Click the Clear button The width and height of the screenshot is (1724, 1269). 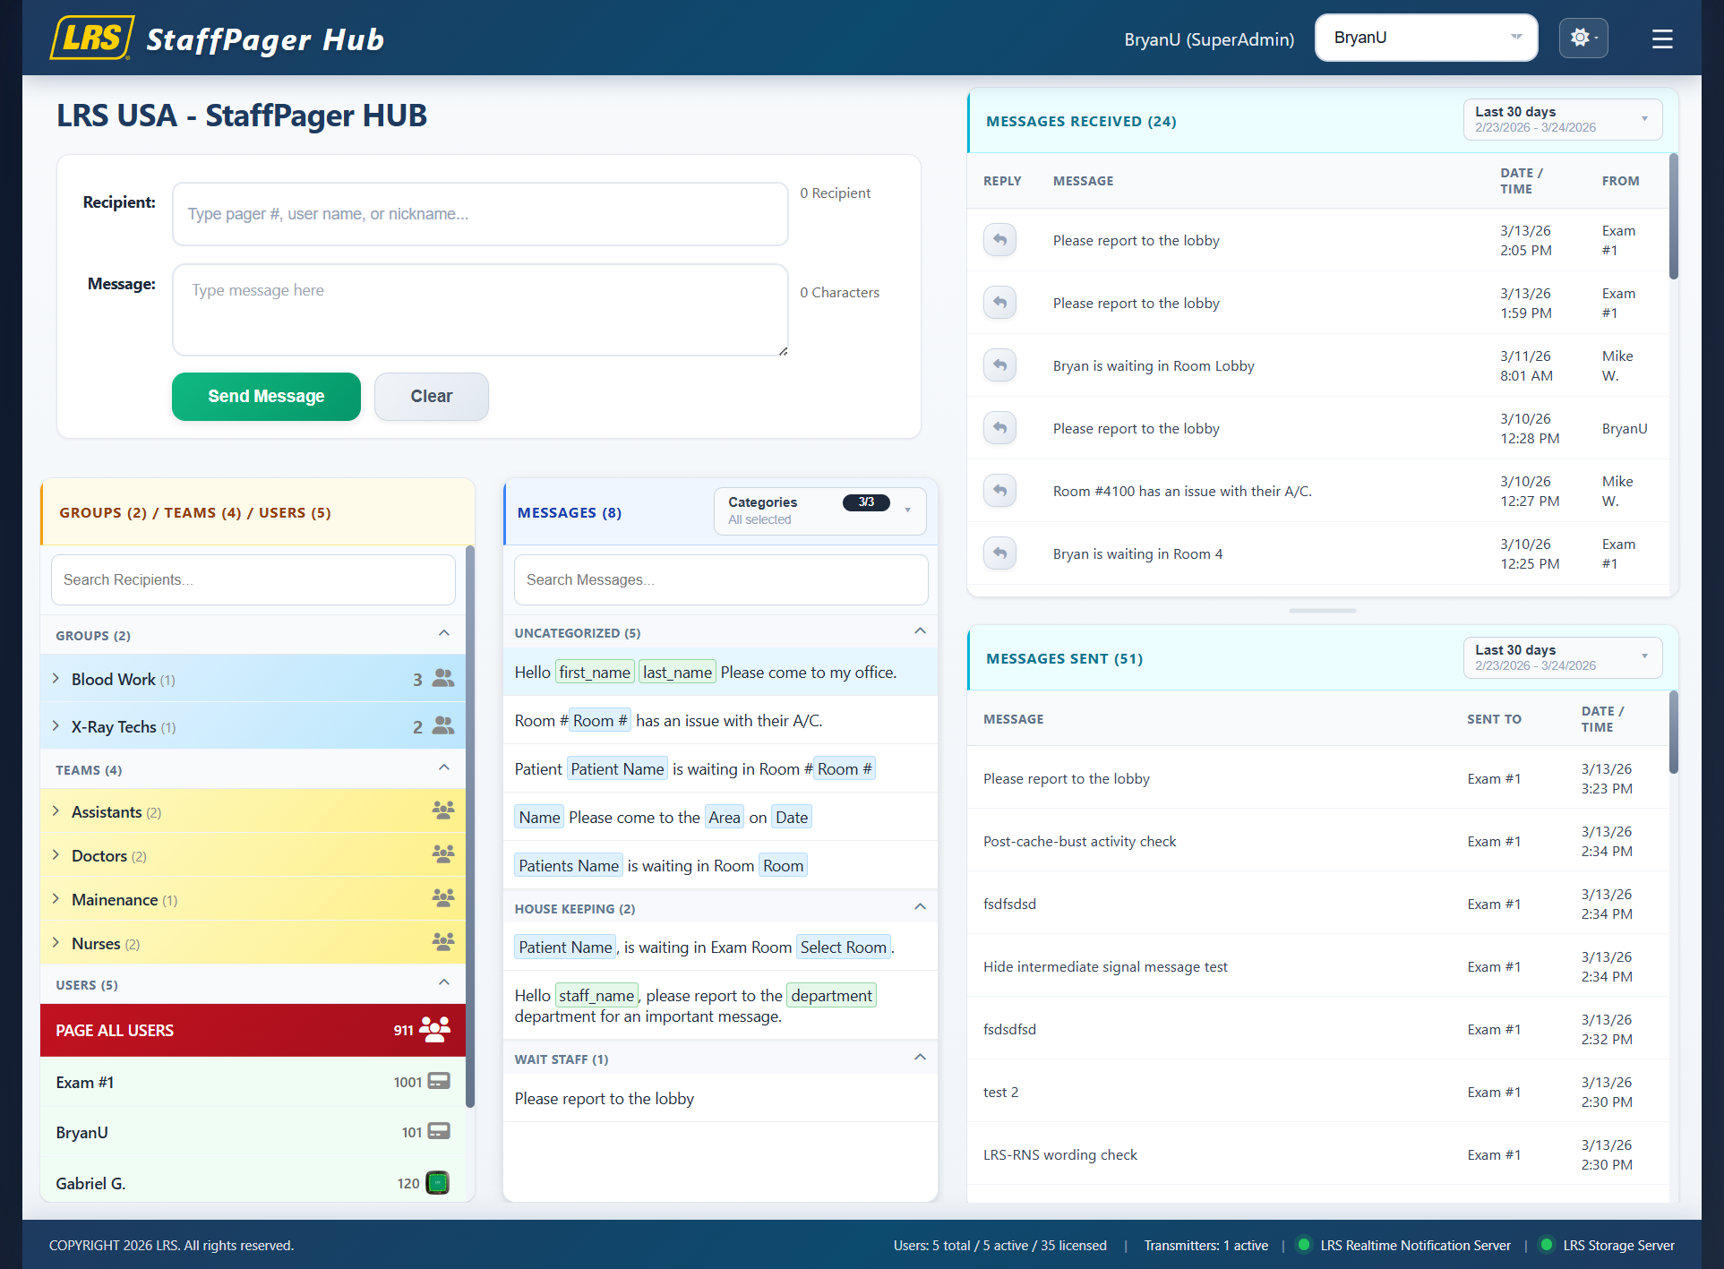(431, 396)
